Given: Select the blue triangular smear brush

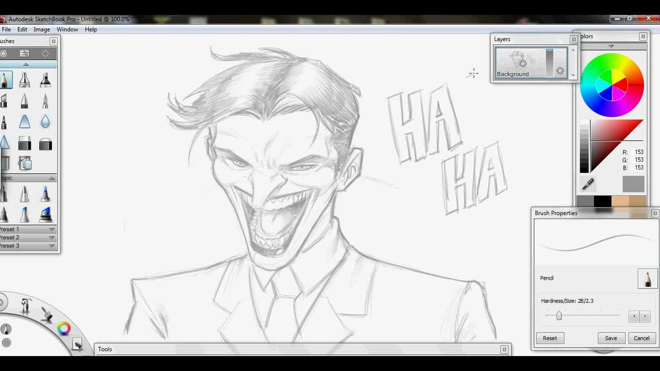Looking at the screenshot, I should click(x=24, y=122).
